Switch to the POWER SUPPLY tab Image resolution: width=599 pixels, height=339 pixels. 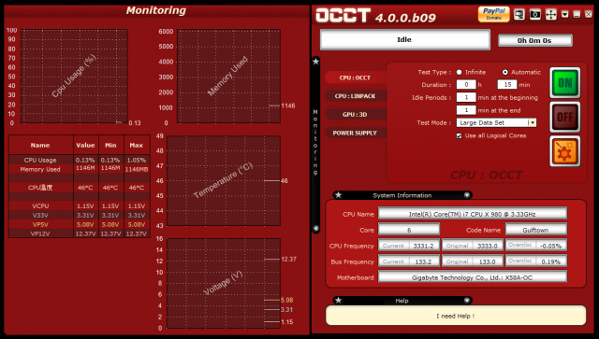click(x=355, y=134)
